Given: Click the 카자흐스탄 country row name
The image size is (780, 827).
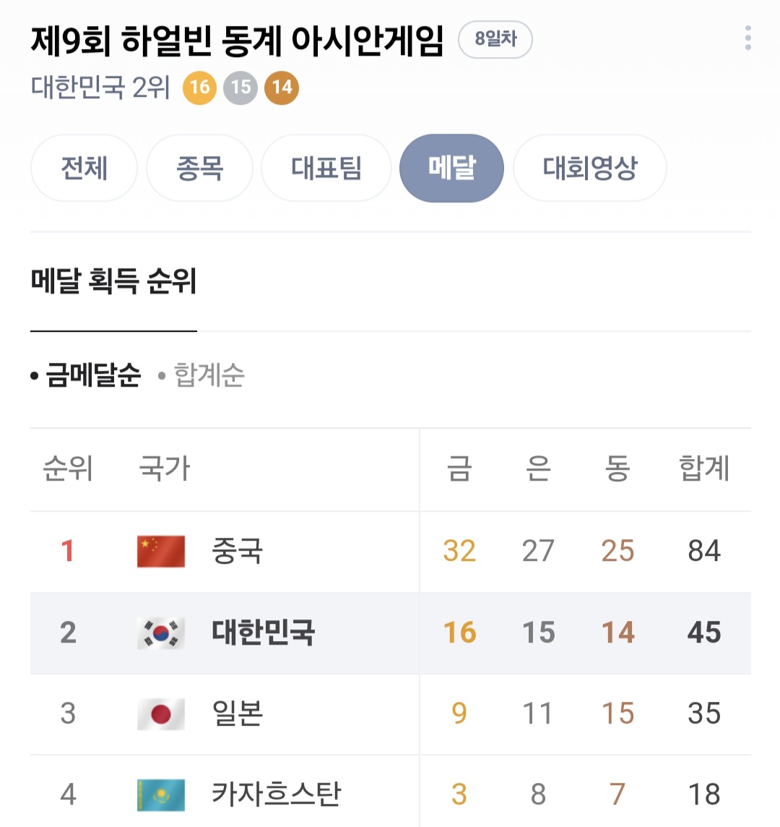Looking at the screenshot, I should [276, 794].
